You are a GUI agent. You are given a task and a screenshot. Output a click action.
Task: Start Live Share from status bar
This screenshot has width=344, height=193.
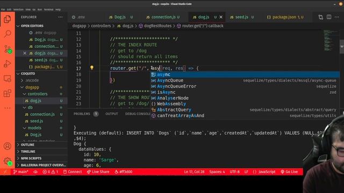pos(98,172)
